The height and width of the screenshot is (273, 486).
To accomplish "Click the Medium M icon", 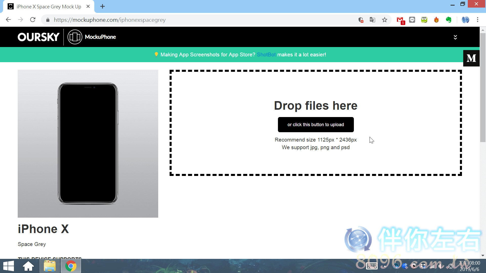I will click(x=471, y=58).
